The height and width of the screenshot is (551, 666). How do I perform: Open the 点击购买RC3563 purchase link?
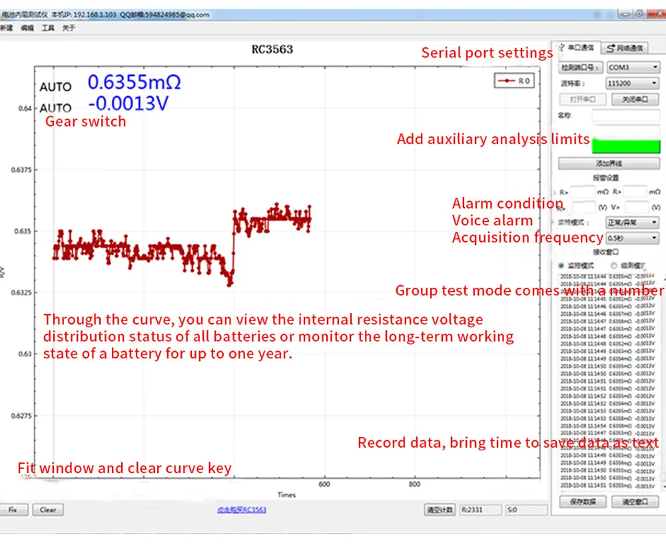pyautogui.click(x=242, y=510)
